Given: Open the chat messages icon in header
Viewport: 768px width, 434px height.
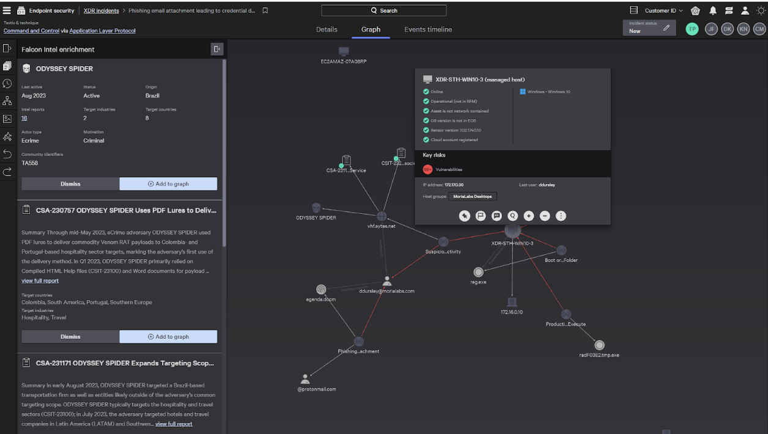Looking at the screenshot, I should 729,10.
